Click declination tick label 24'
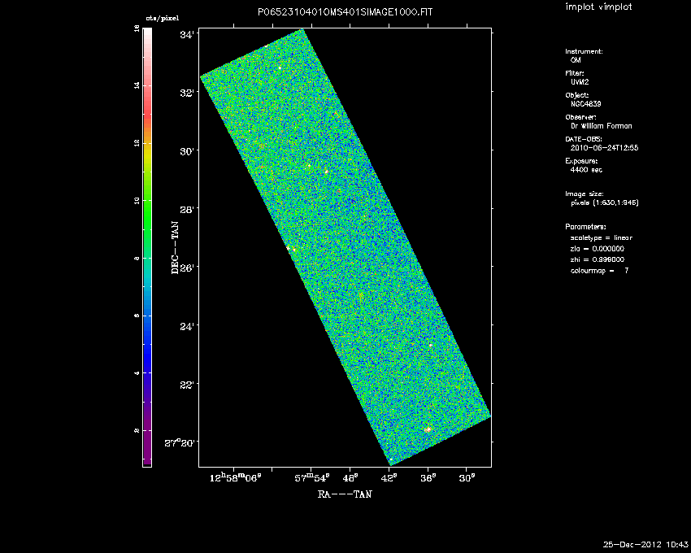The height and width of the screenshot is (553, 691). click(187, 326)
